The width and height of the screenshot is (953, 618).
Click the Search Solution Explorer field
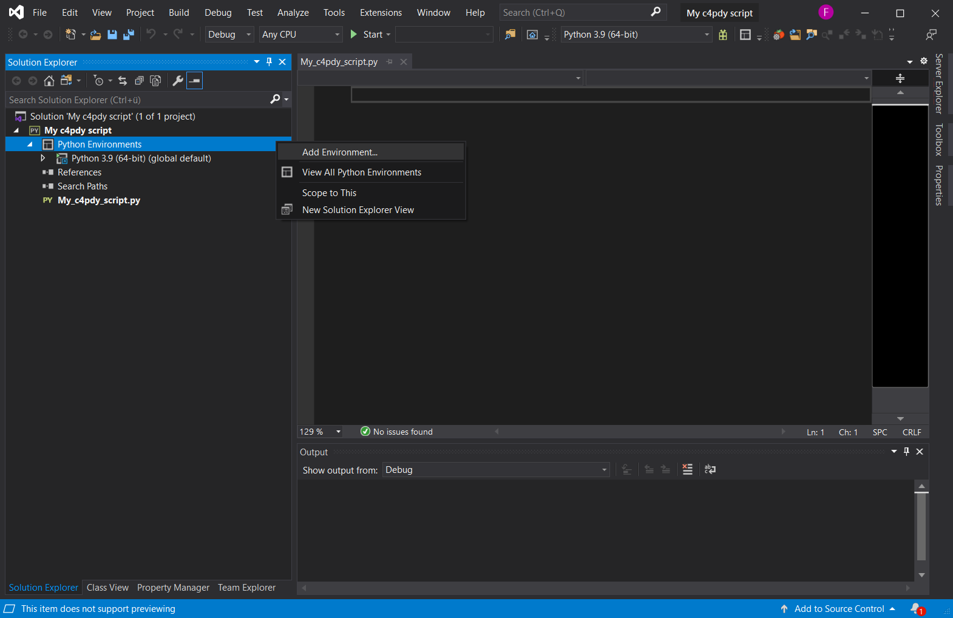137,100
